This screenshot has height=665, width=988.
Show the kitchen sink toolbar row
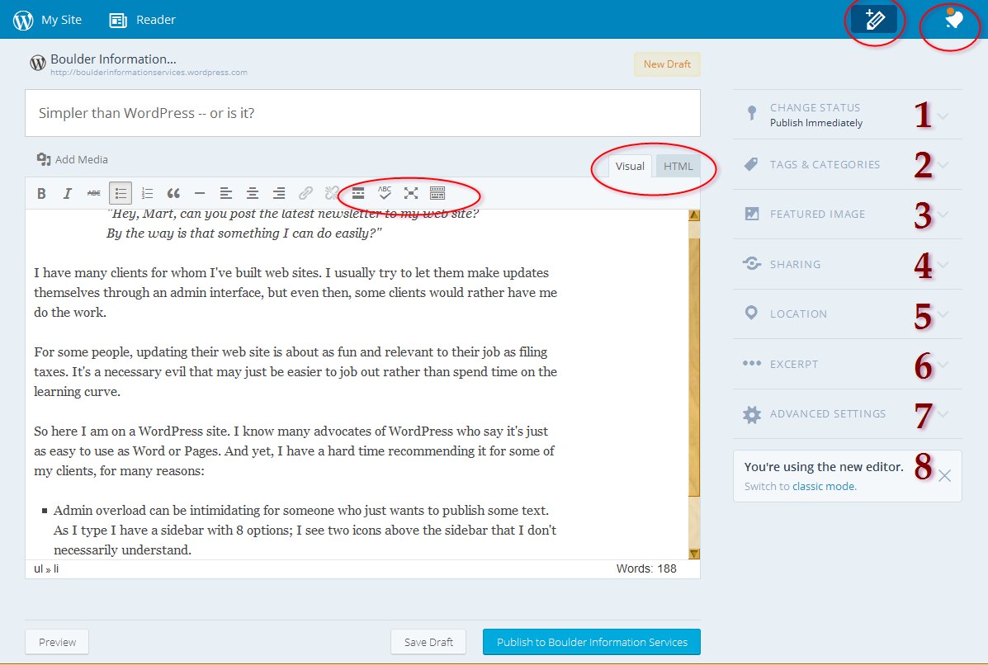point(437,193)
